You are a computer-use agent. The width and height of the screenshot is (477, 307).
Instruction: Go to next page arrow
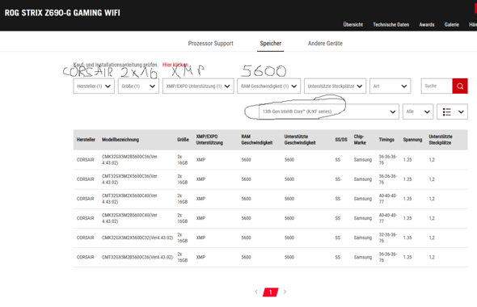pyautogui.click(x=285, y=292)
